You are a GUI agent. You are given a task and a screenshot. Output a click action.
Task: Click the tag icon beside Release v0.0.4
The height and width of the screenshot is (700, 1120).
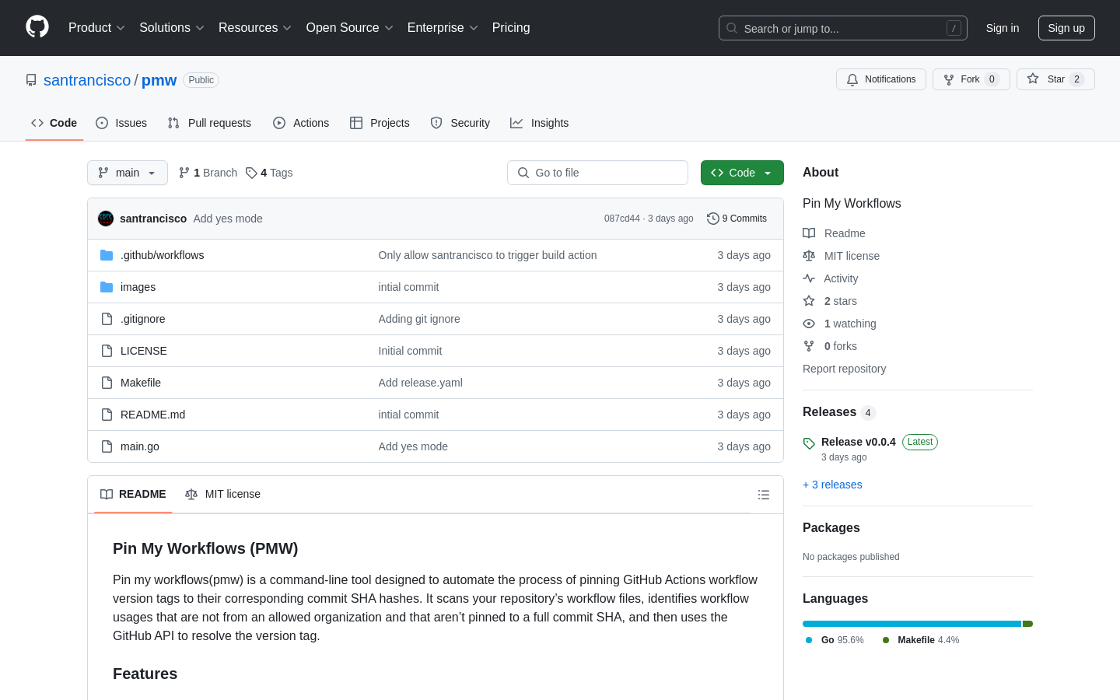point(809,443)
